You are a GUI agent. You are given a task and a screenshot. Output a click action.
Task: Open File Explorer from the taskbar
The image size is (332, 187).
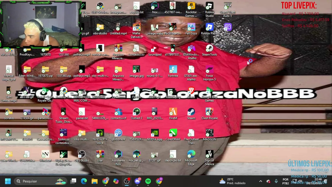tap(94, 181)
